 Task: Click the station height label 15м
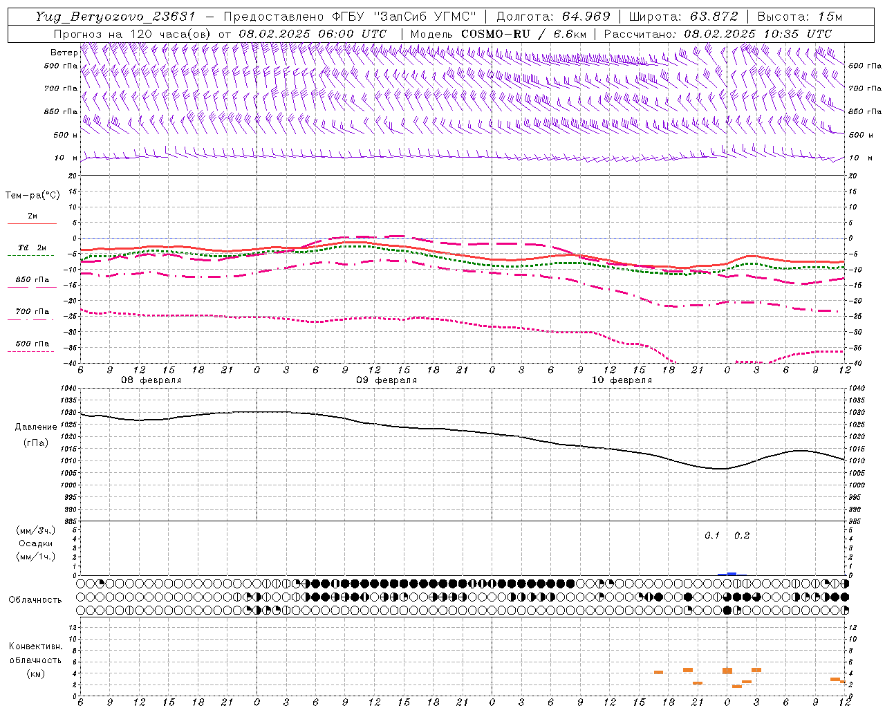(x=830, y=17)
